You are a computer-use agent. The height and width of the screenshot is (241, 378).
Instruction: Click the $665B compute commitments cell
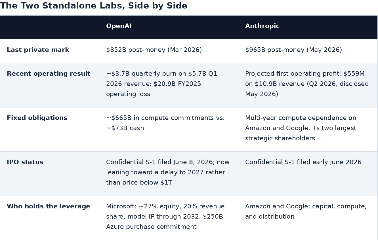coord(165,123)
